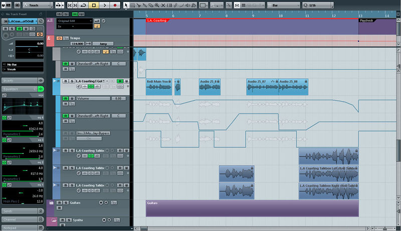Disable the Equalizers bypass power button
Screen dimensions: 401x231
(x=41, y=89)
